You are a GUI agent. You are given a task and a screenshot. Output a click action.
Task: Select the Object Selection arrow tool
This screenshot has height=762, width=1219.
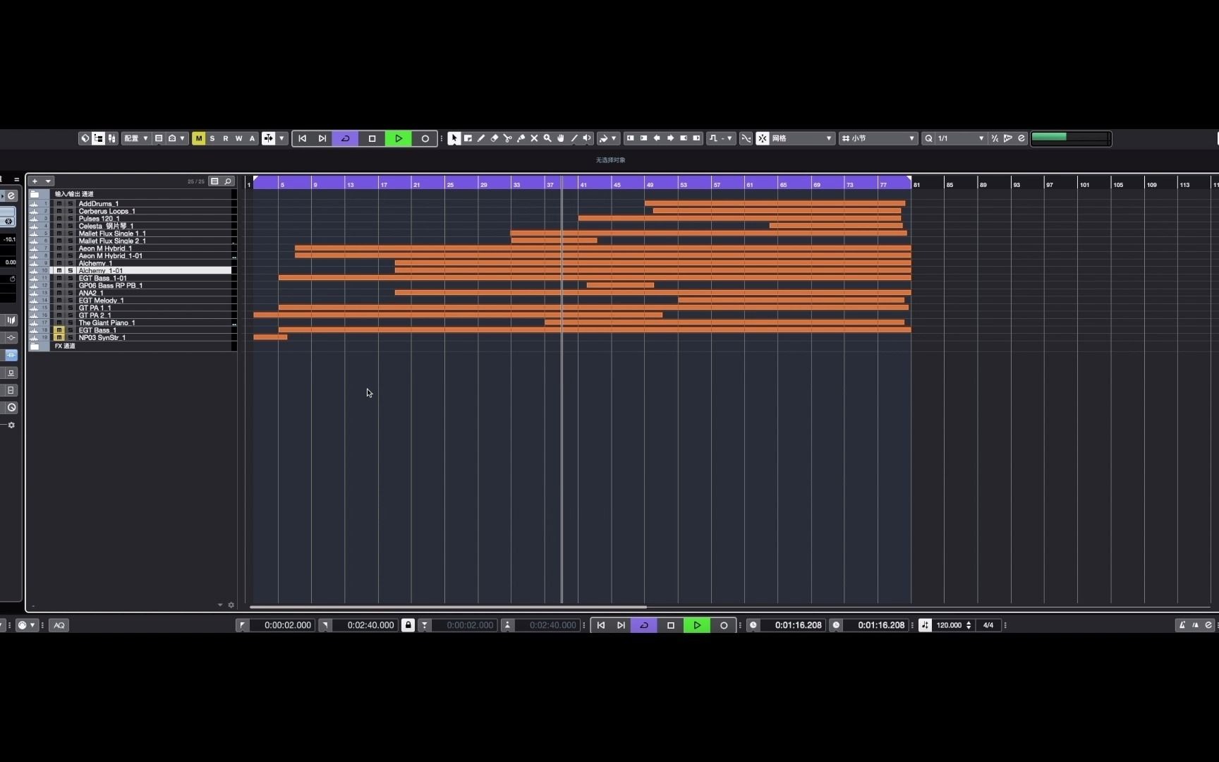coord(454,138)
